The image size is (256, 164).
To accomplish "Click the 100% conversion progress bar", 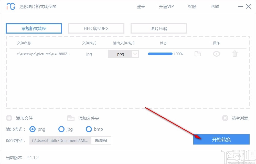I will coord(160,54).
